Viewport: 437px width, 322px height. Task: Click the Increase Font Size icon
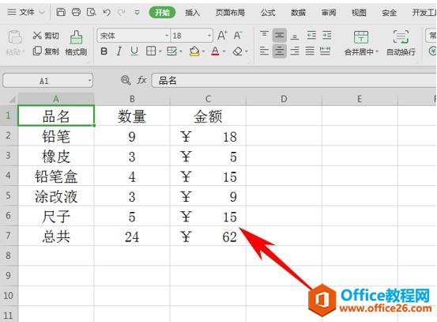222,36
